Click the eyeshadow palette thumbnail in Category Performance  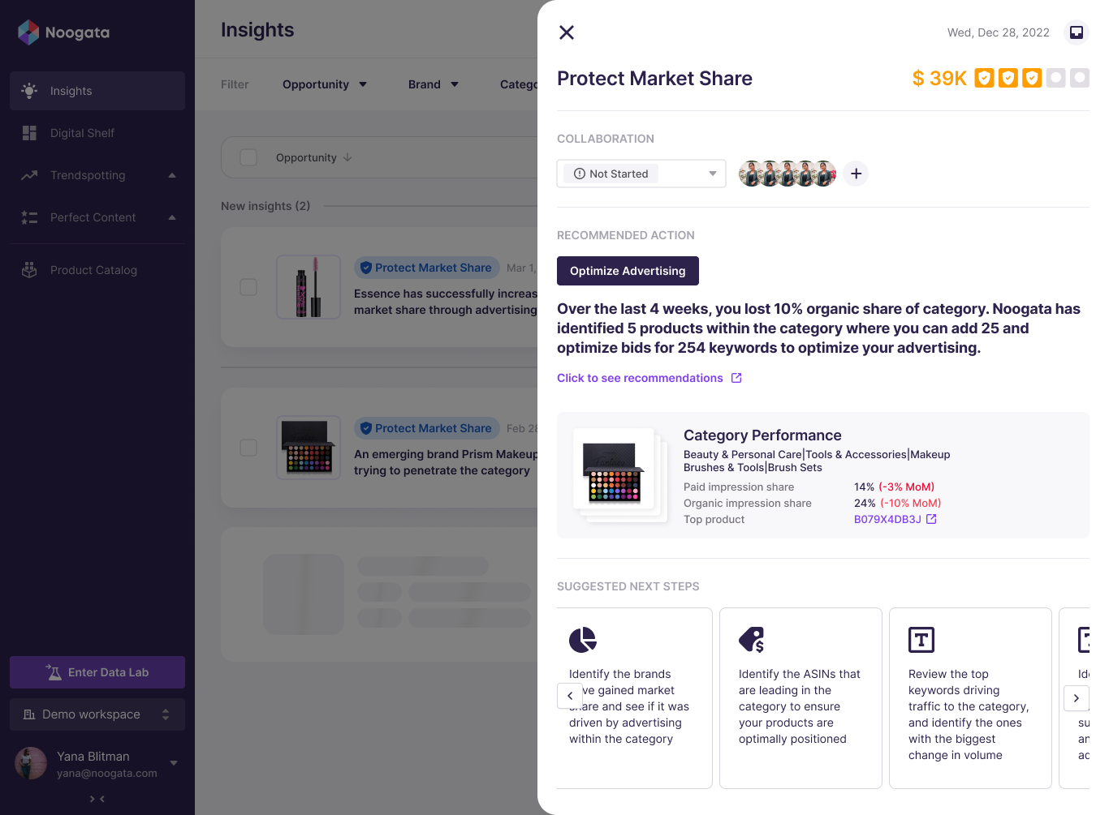[614, 472]
